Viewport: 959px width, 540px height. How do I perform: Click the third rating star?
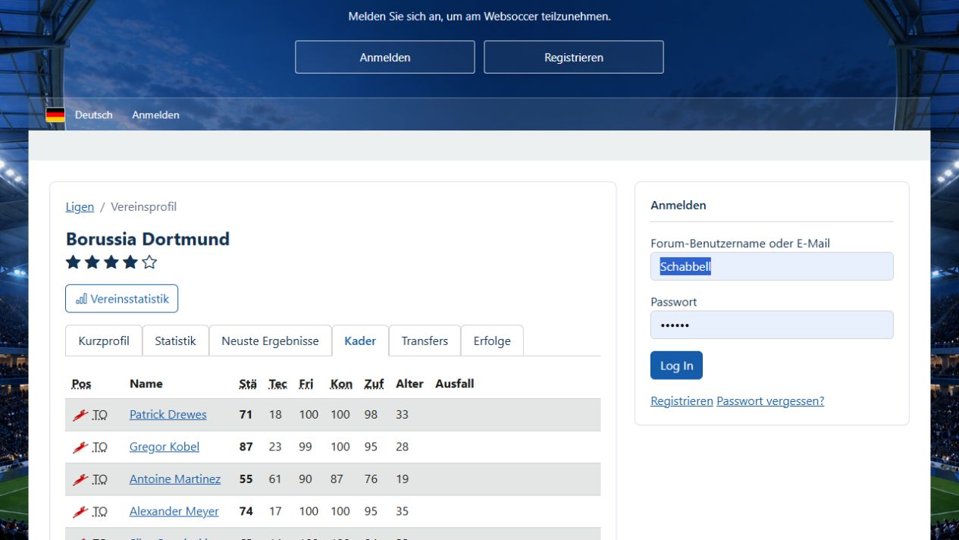point(111,262)
